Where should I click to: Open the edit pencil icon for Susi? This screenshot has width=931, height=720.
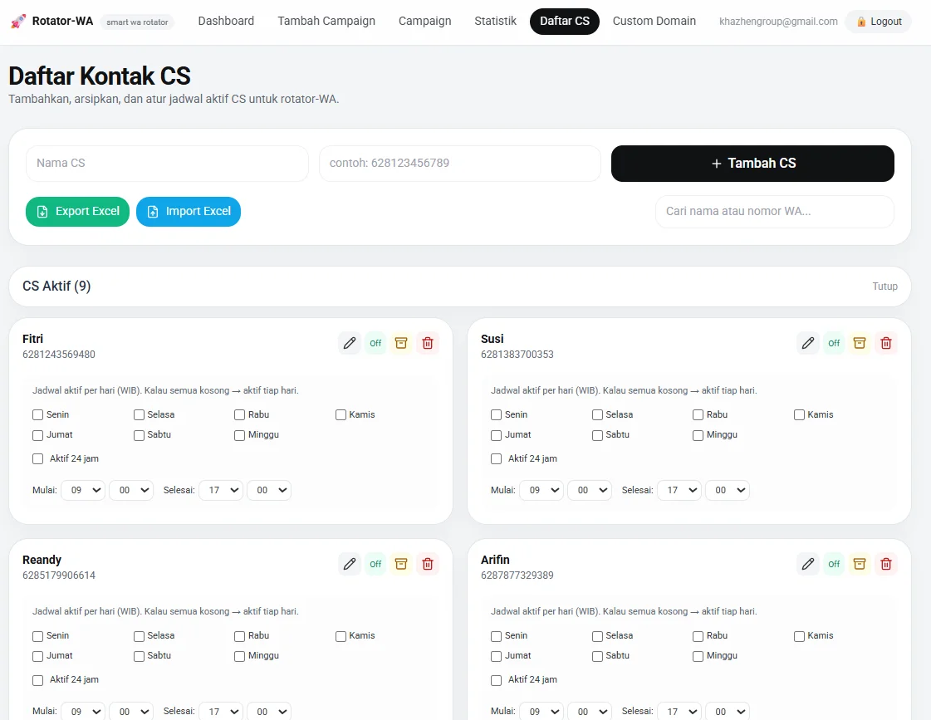click(x=807, y=343)
